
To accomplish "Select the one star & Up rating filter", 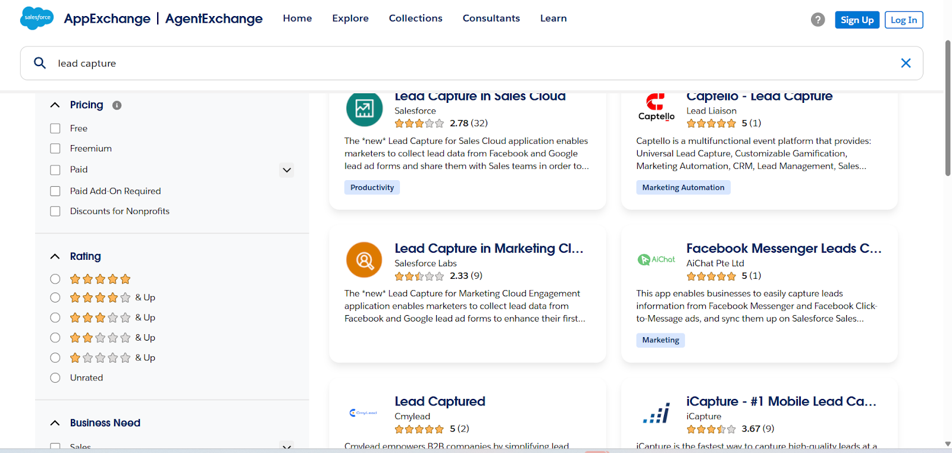I will click(55, 358).
